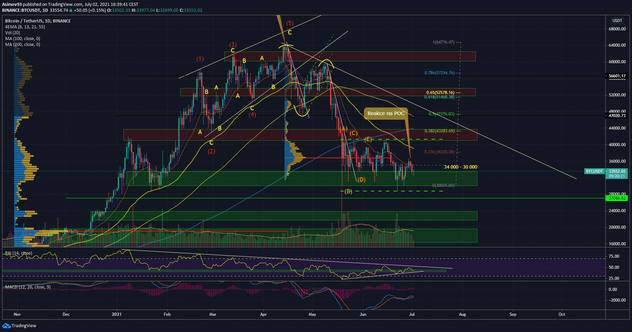Select the BTCUSDT current price tag

[x=594, y=171]
